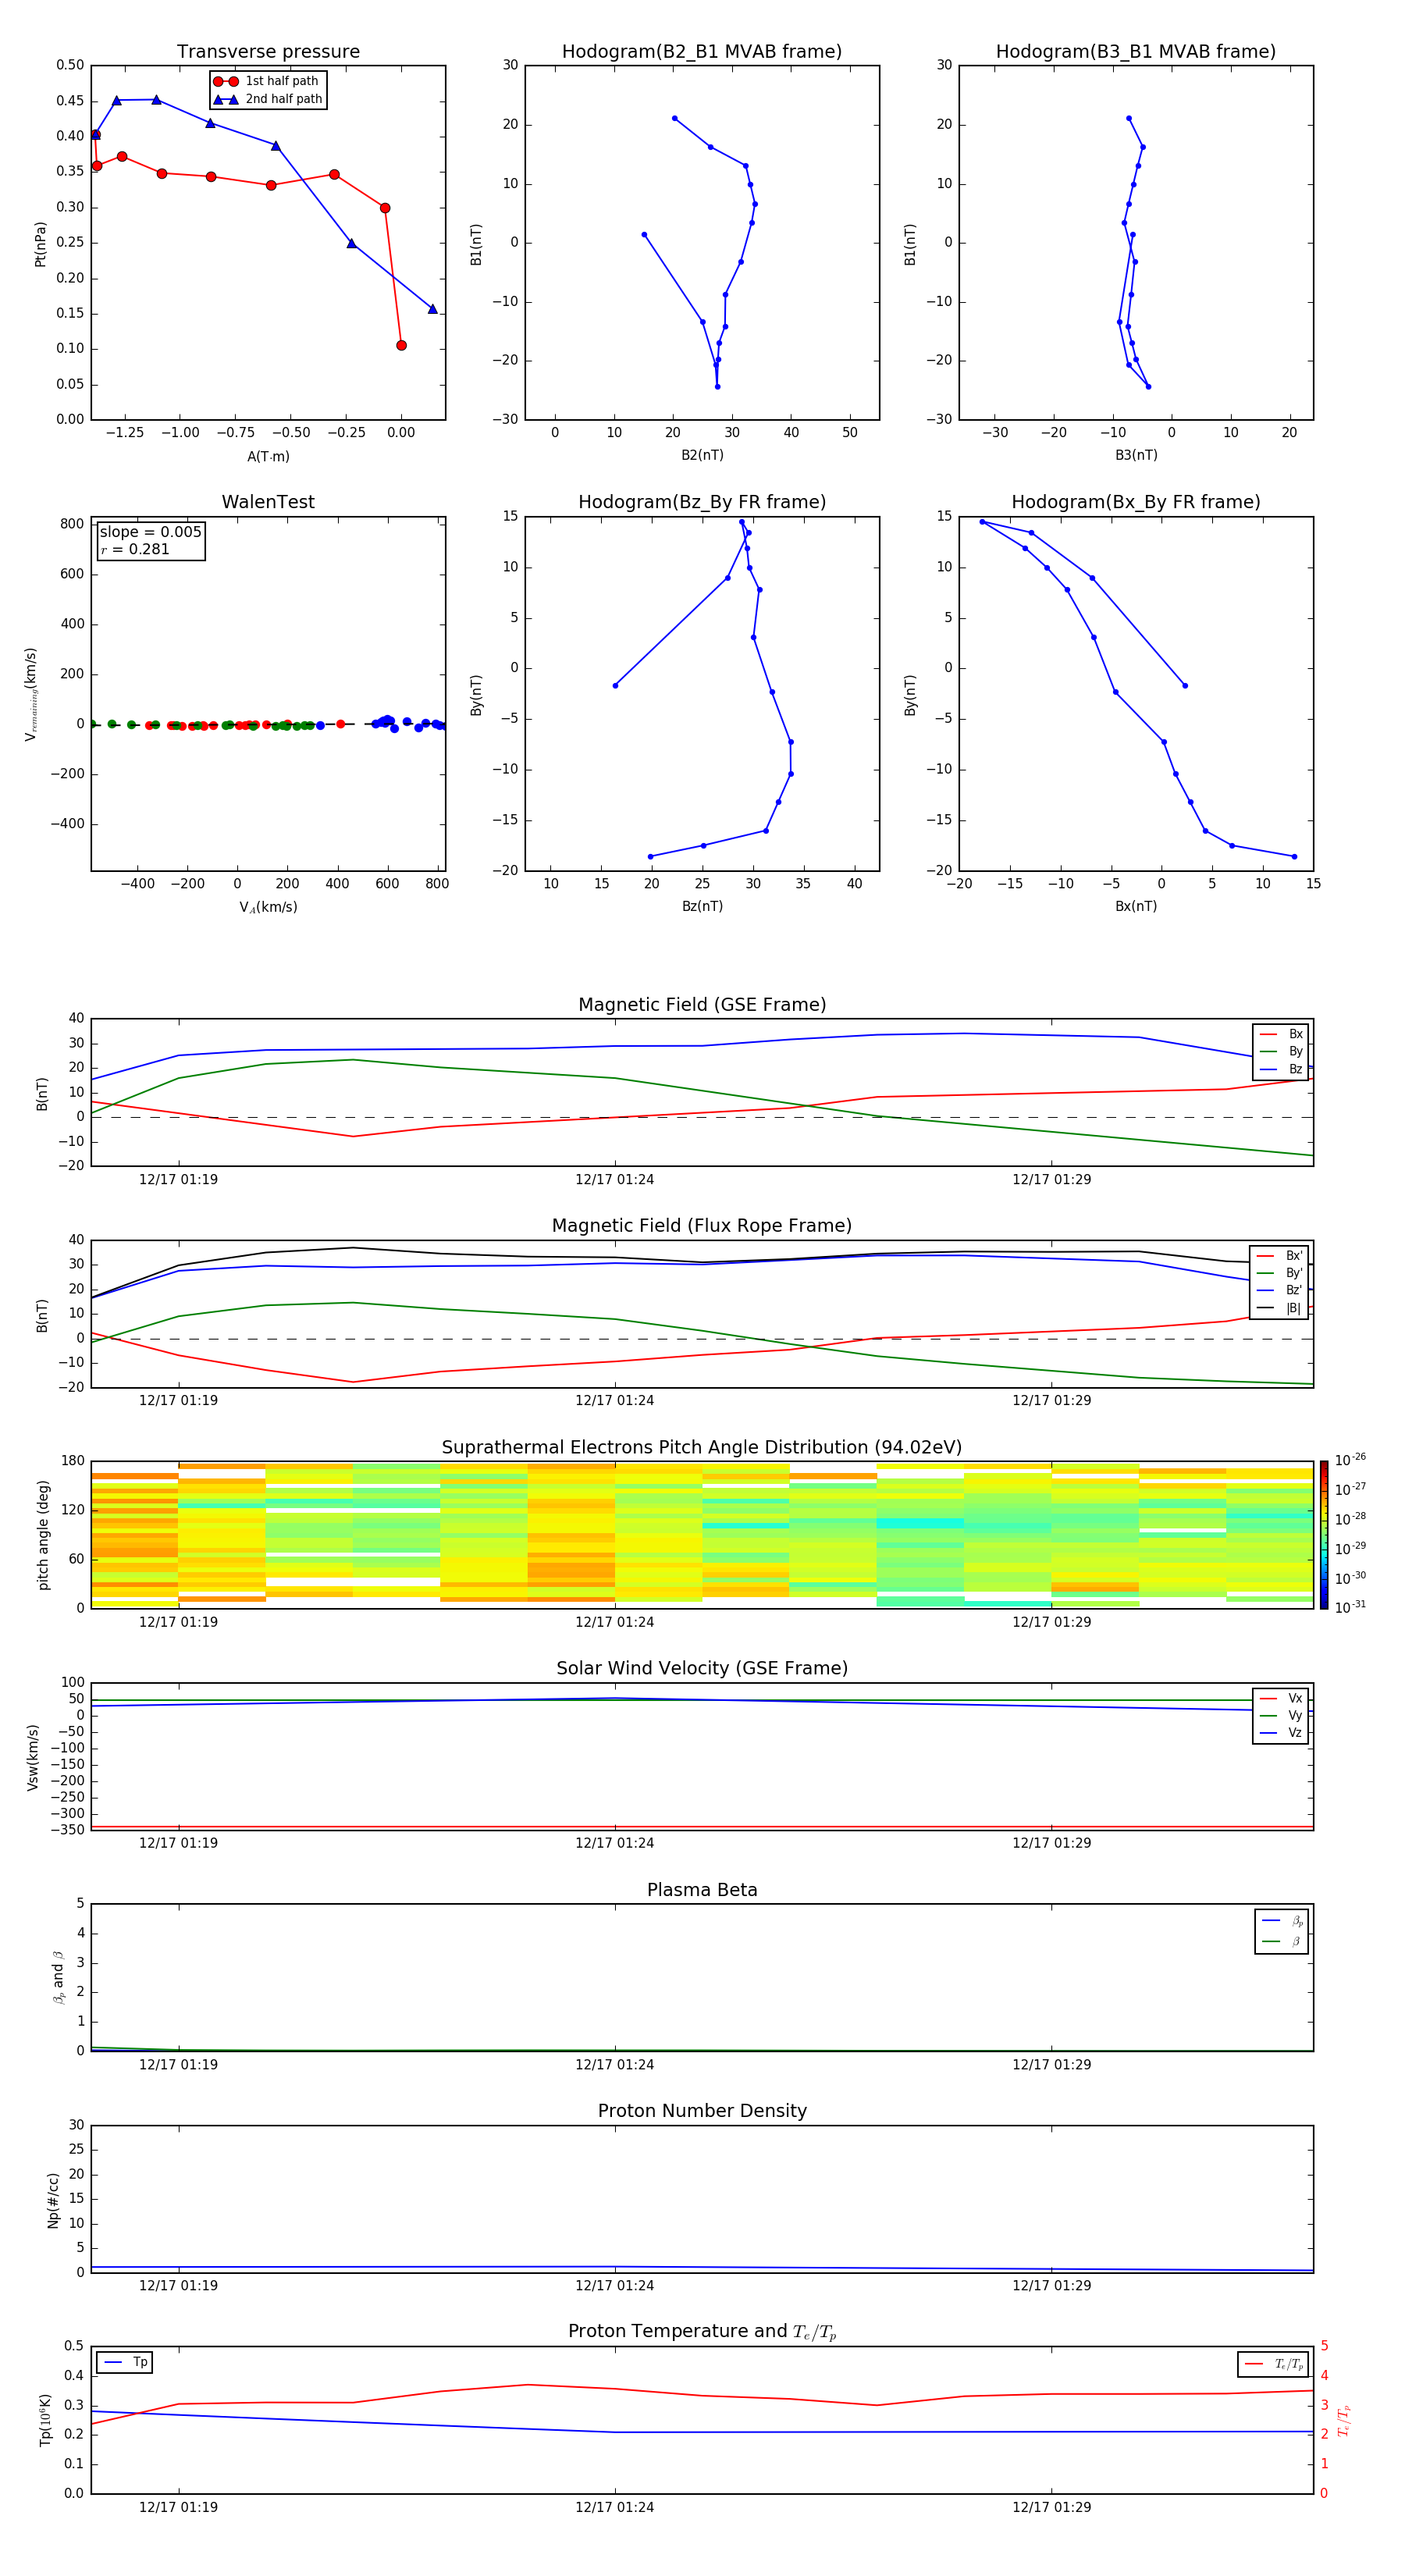Click 'By' in GSE magnetic field legend
The width and height of the screenshot is (1405, 2576).
(x=1295, y=1052)
